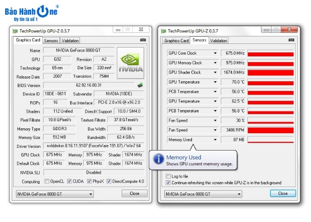Viewport: 311px width, 222px height.
Task: Open the Fan Speed 30 % dropdown
Action: pos(215,120)
